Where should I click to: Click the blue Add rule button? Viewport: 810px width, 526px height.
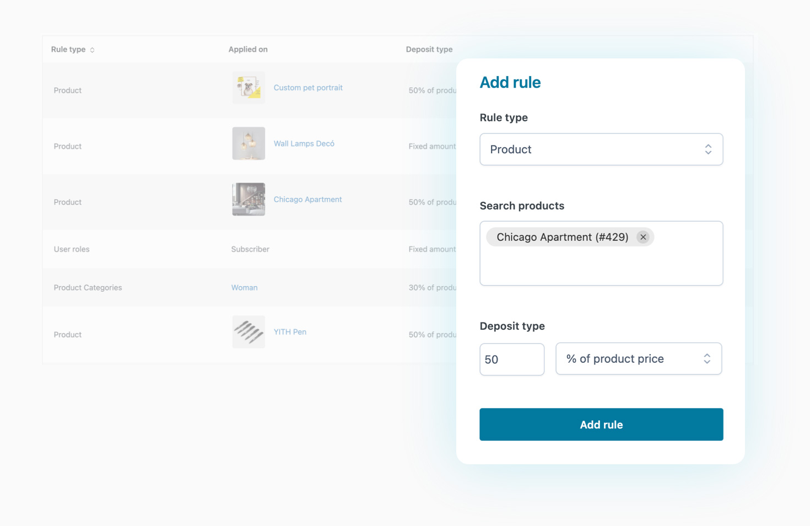601,425
